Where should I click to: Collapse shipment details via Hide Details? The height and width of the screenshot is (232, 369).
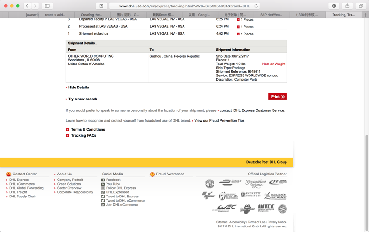coord(78,87)
